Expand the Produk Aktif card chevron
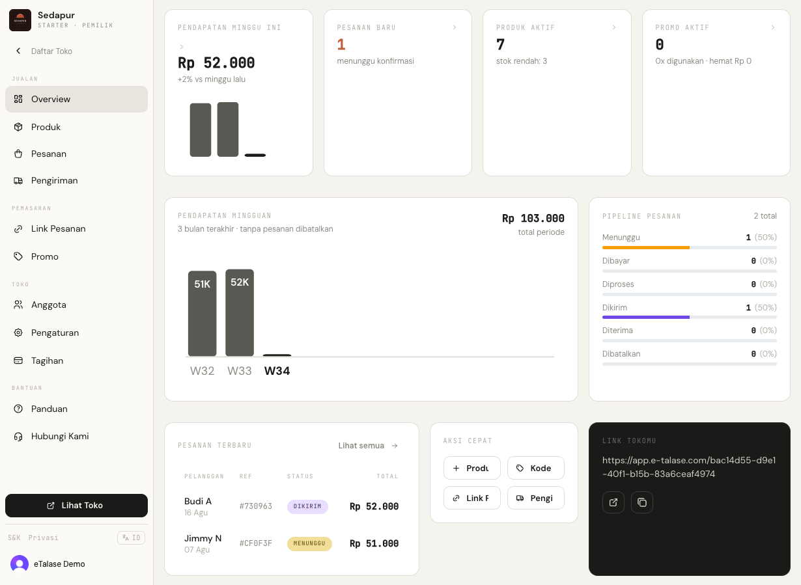The width and height of the screenshot is (801, 585). pyautogui.click(x=613, y=27)
